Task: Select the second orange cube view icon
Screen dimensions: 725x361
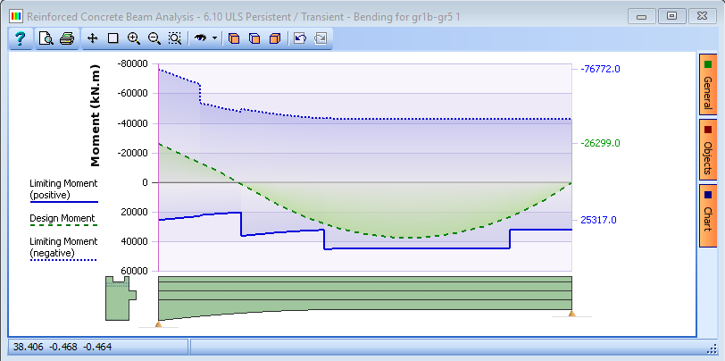Action: [254, 38]
